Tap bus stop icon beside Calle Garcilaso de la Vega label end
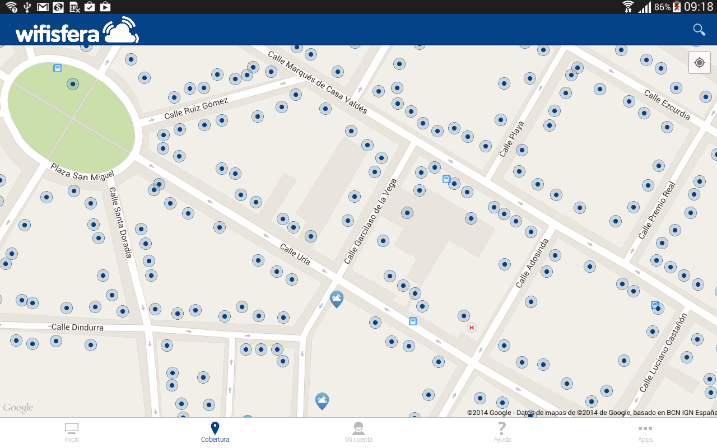The image size is (717, 448). (446, 179)
